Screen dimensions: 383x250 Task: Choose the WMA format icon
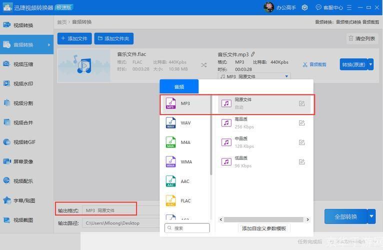tap(170, 162)
